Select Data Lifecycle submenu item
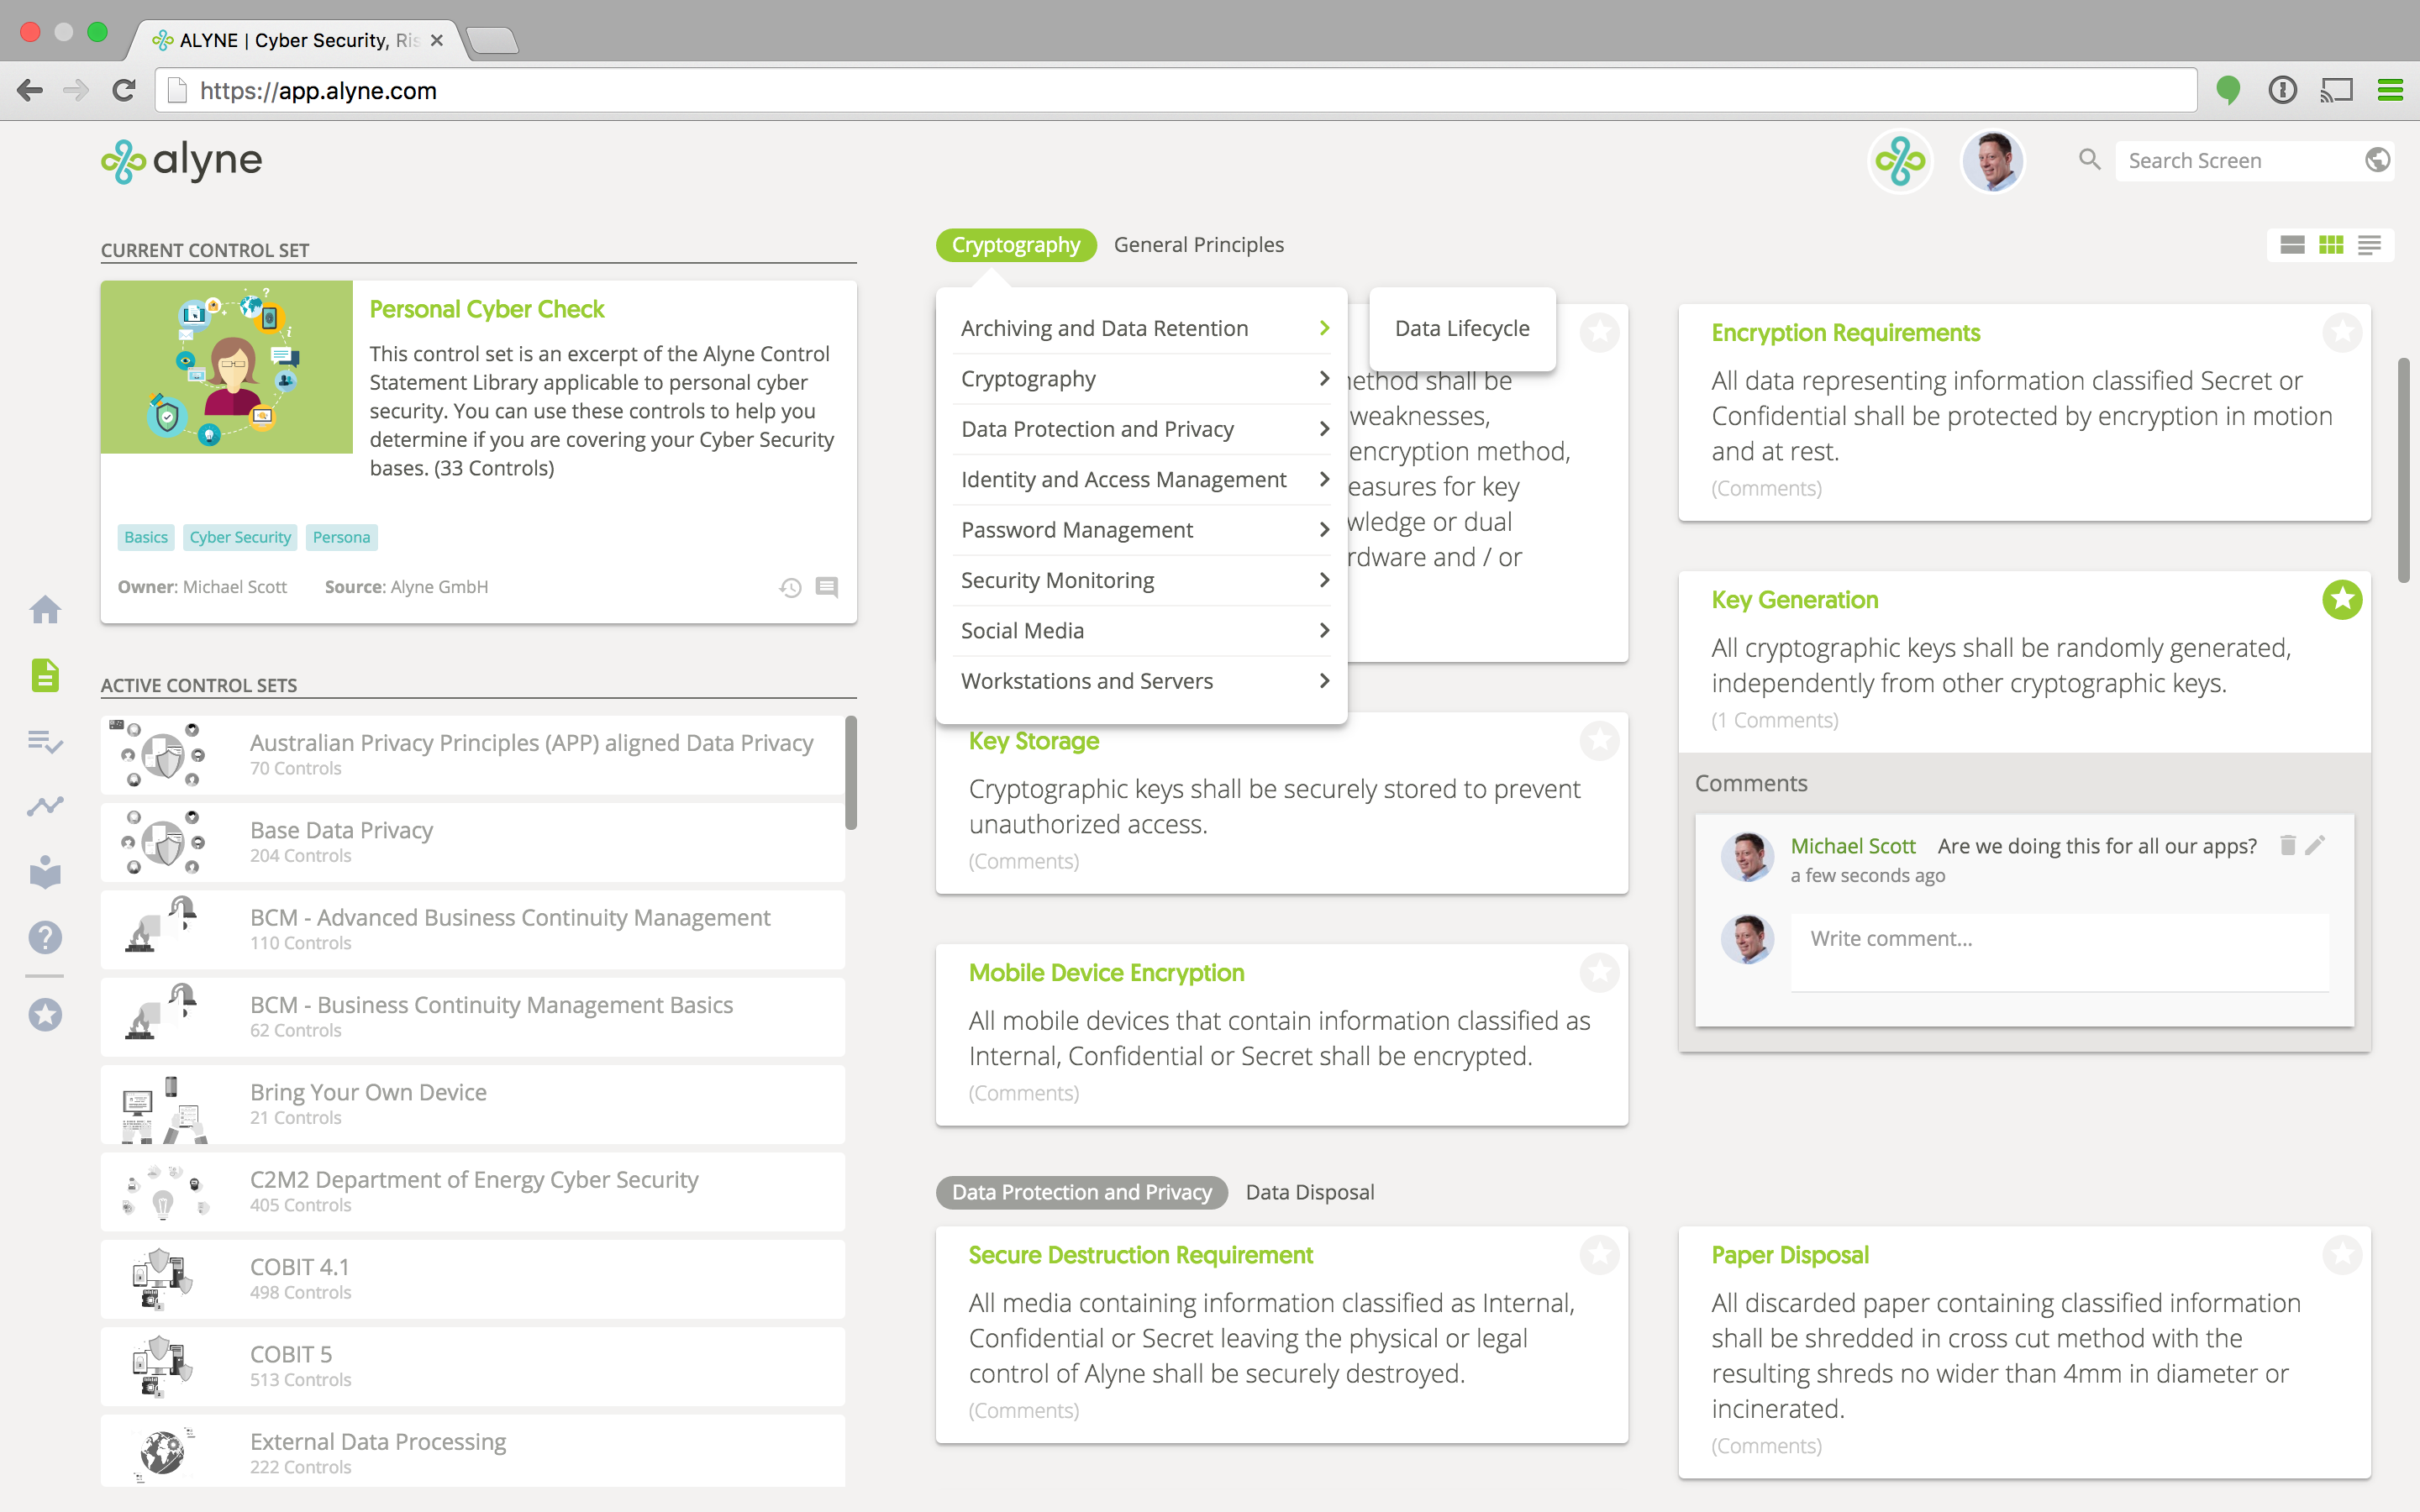This screenshot has height=1512, width=2420. click(1461, 328)
